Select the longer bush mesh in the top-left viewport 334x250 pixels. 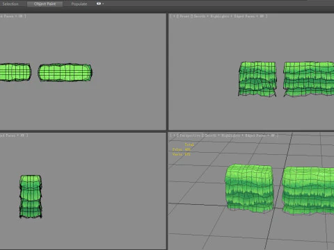(65, 72)
